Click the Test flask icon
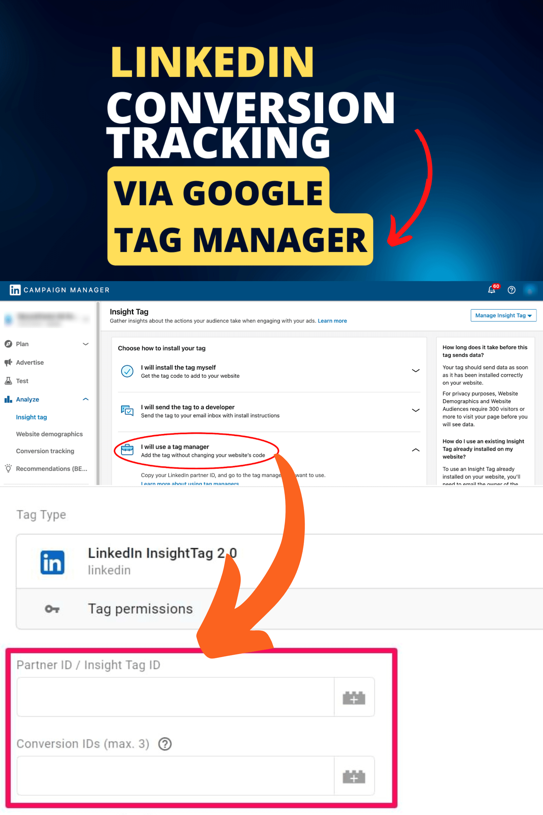 (x=8, y=381)
